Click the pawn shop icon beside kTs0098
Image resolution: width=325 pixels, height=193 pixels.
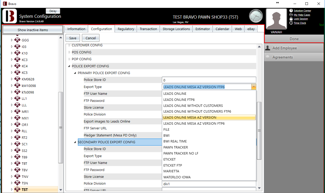coord(17,92)
